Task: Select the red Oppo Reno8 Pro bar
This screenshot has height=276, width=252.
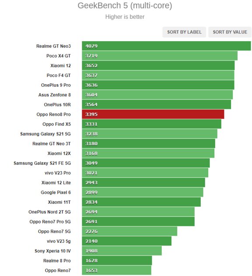Action: [x=153, y=114]
